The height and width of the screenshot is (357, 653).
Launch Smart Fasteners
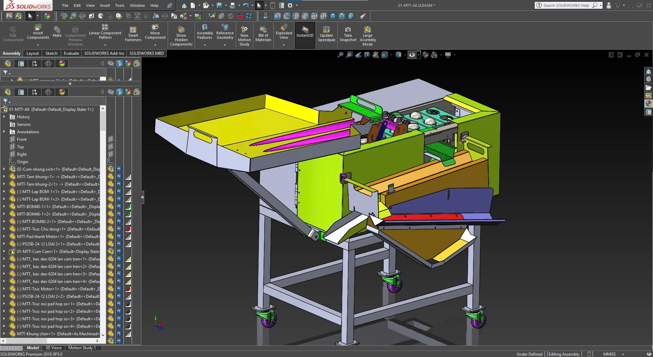click(x=133, y=34)
